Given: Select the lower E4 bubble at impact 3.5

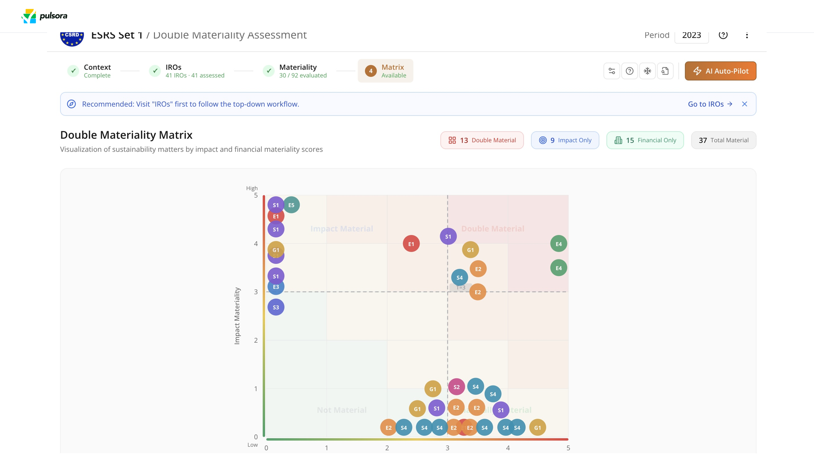Looking at the screenshot, I should click(x=559, y=268).
